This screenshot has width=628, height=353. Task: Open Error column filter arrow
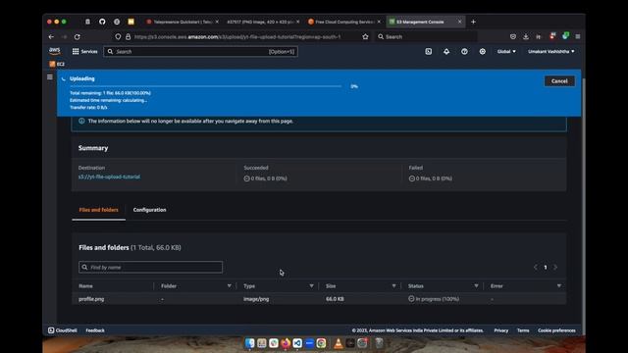[x=559, y=285]
